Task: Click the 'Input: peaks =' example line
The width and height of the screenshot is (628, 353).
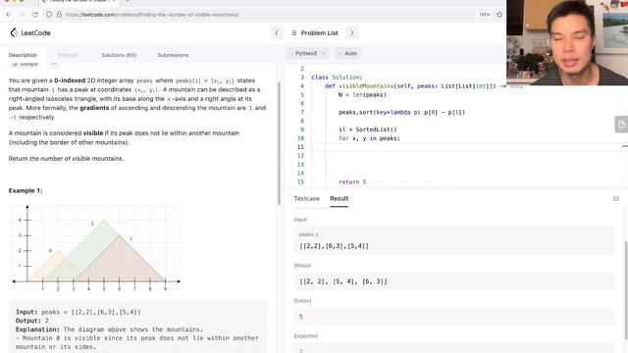Action: [78, 312]
